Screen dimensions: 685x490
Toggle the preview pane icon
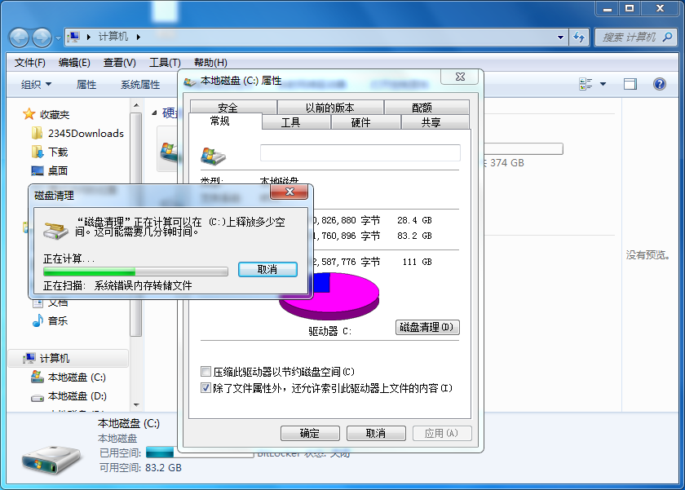pyautogui.click(x=630, y=84)
